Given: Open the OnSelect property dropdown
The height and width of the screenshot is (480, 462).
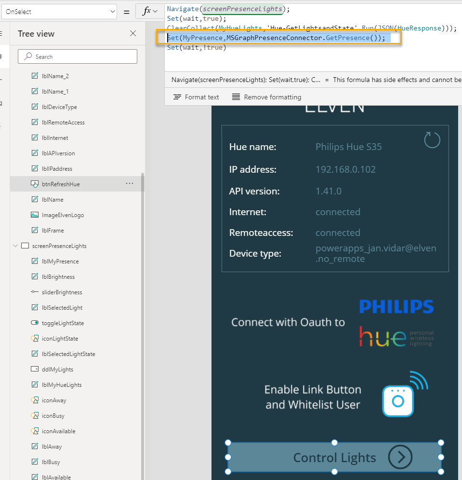Looking at the screenshot, I should pyautogui.click(x=59, y=12).
